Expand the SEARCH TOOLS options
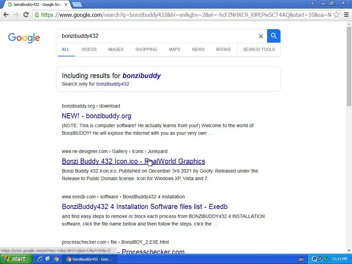Image resolution: width=352 pixels, height=264 pixels. pos(259,49)
